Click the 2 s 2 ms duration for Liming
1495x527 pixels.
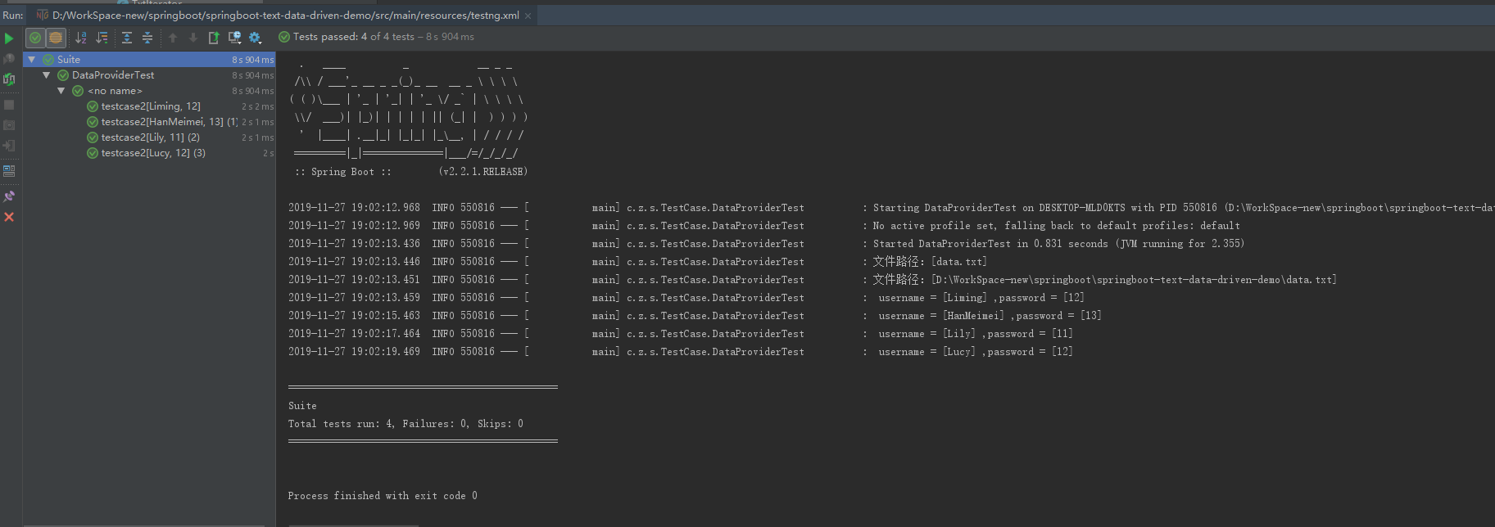click(257, 106)
